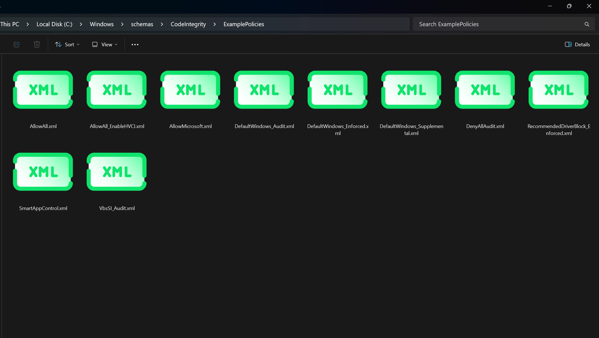The width and height of the screenshot is (599, 338).
Task: Navigate to Windows breadcrumb
Action: [x=102, y=24]
